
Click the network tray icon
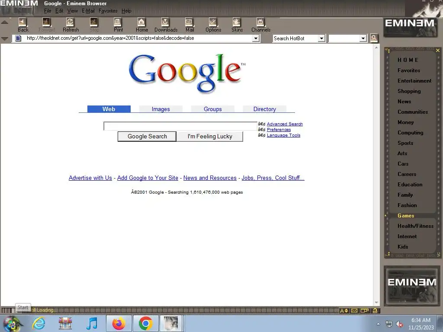pos(389,324)
